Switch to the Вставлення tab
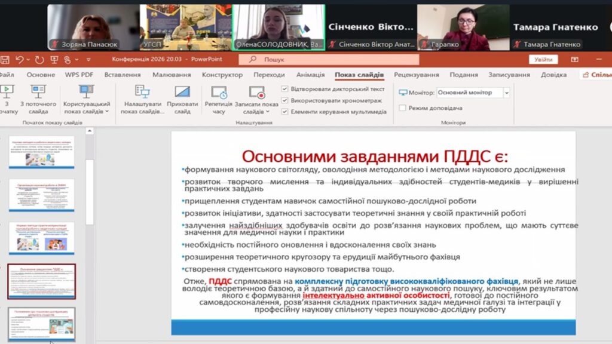The image size is (612, 344). tap(122, 75)
